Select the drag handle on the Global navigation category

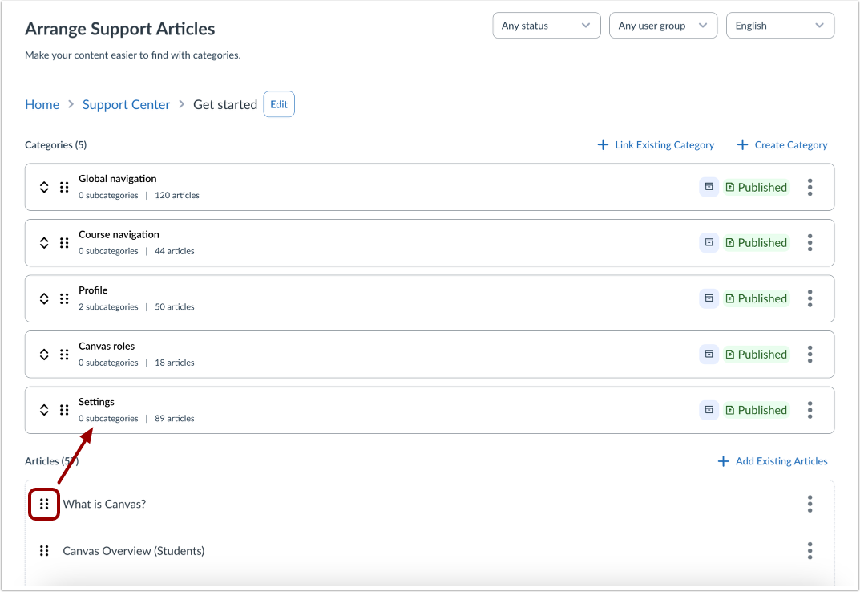(x=63, y=186)
